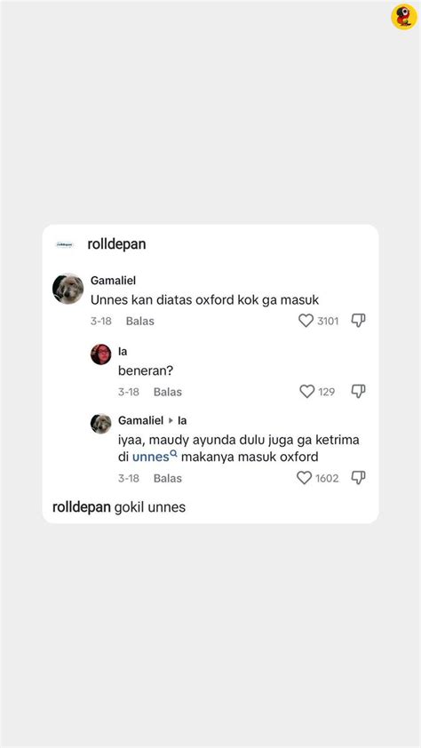The width and height of the screenshot is (421, 748).
Task: Dislike Ia's reply "beneran?"
Action: [x=358, y=392]
